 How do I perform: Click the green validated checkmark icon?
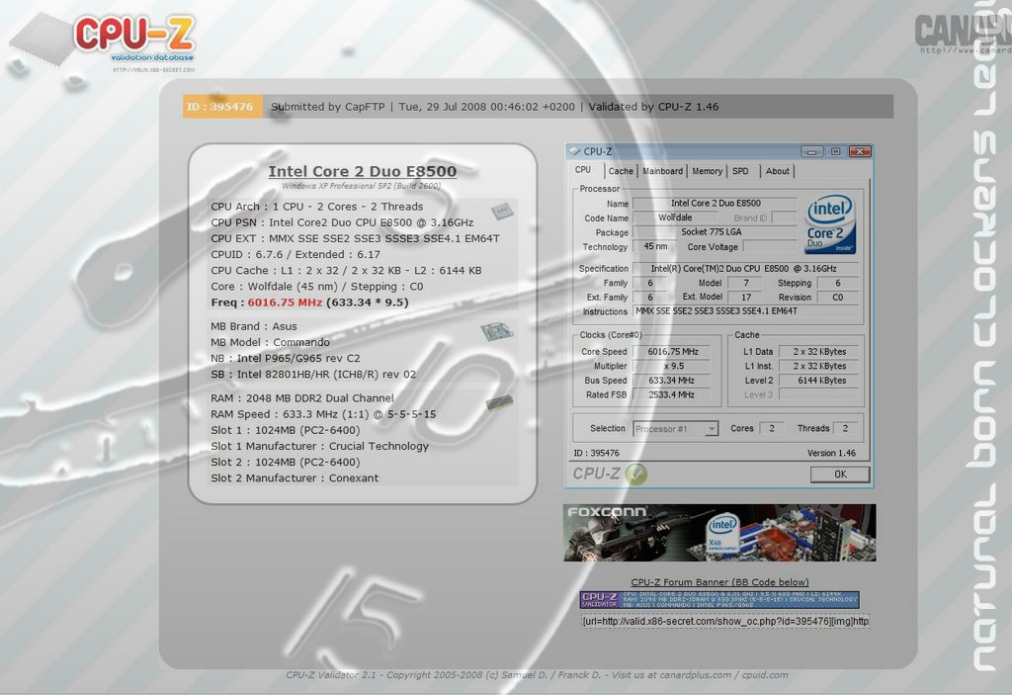(x=635, y=475)
